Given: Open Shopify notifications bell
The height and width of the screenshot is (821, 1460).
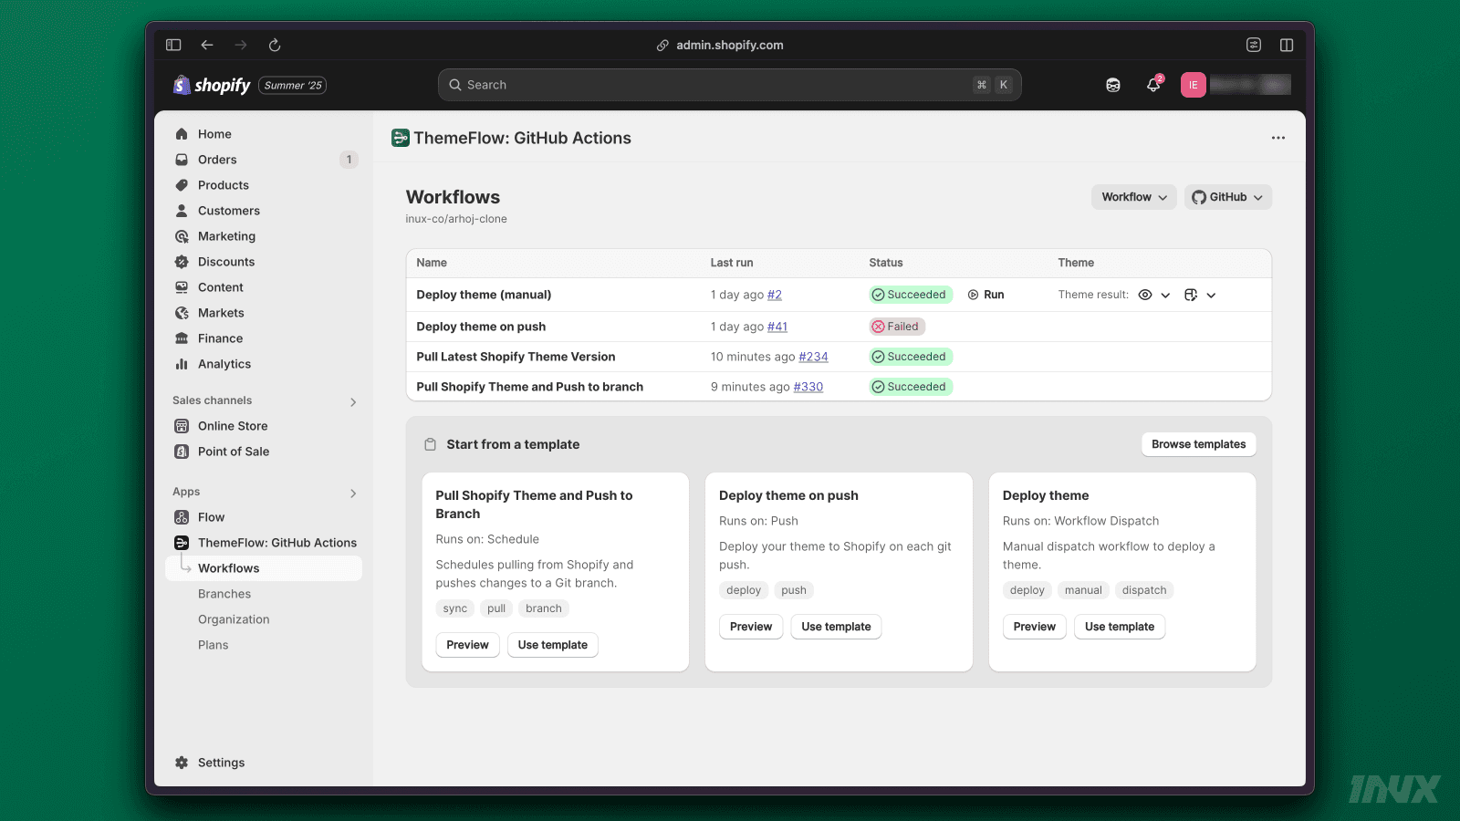Looking at the screenshot, I should [x=1152, y=84].
